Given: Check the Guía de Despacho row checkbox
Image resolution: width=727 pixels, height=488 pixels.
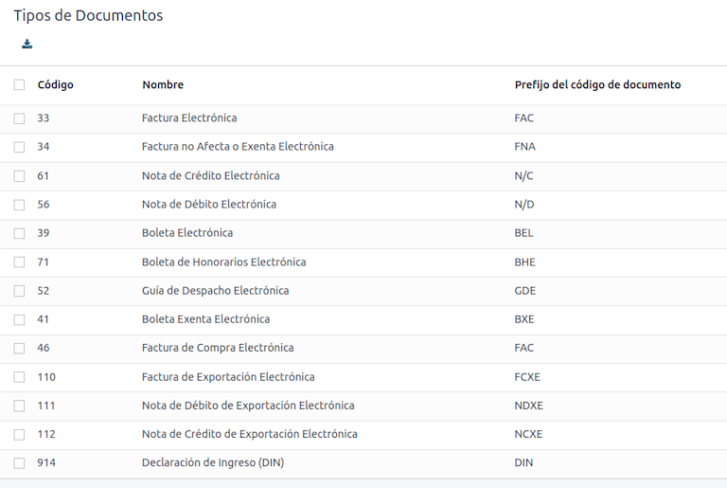Looking at the screenshot, I should click(19, 291).
